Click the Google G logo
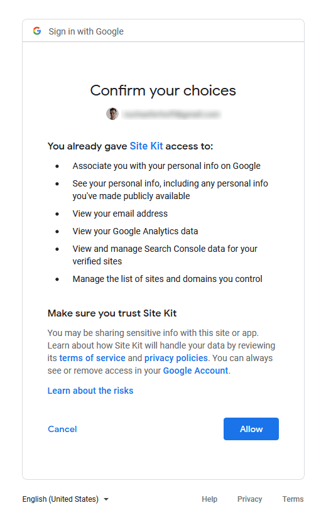This screenshot has height=520, width=326. [37, 31]
